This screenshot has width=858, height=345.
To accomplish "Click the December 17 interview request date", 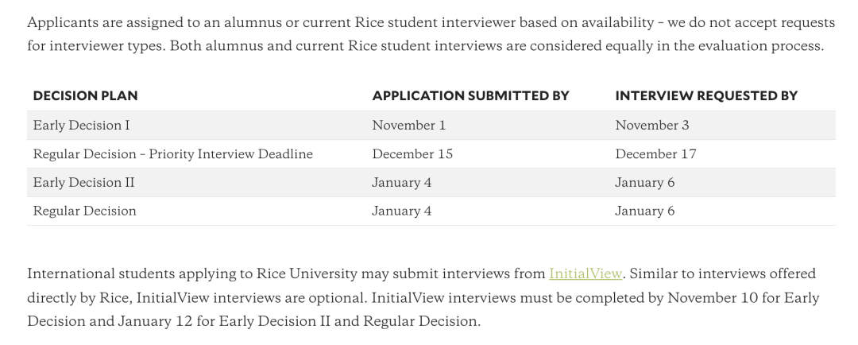I will [x=655, y=153].
